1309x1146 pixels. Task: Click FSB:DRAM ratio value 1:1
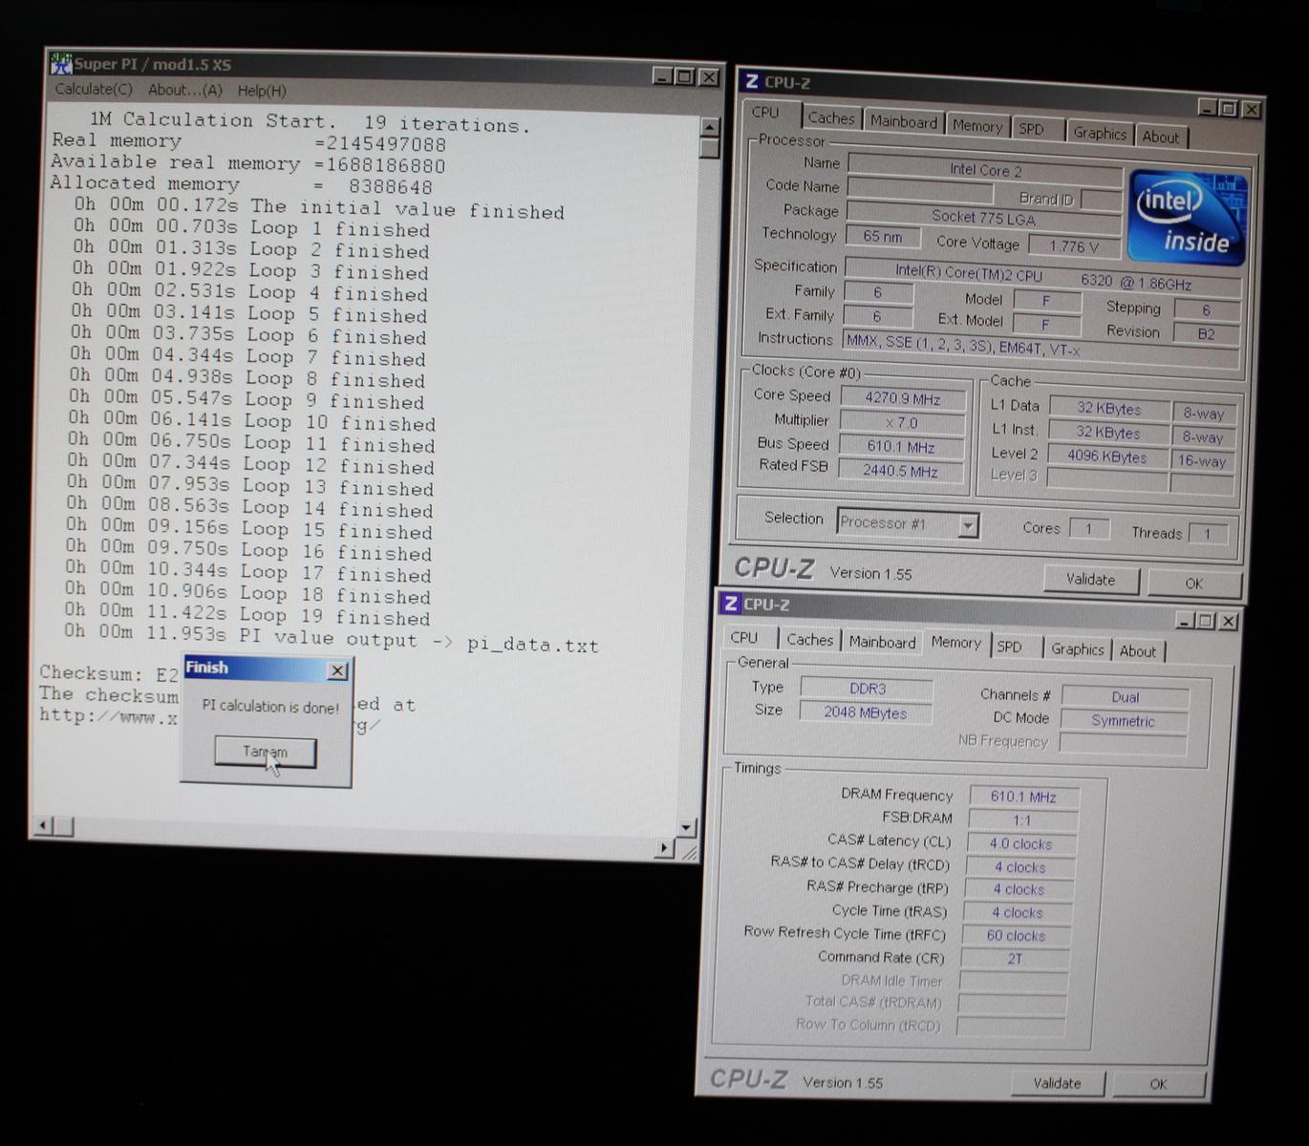point(1022,820)
